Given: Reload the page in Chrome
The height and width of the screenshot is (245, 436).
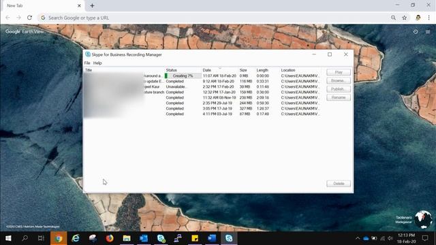Looking at the screenshot, I should (x=29, y=18).
